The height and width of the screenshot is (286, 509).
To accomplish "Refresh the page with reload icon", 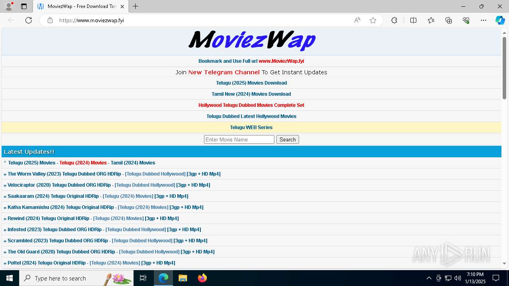I will [29, 20].
